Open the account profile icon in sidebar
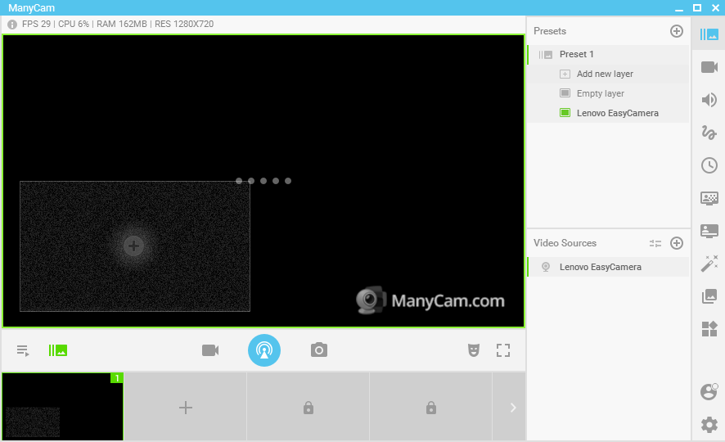 tap(709, 391)
